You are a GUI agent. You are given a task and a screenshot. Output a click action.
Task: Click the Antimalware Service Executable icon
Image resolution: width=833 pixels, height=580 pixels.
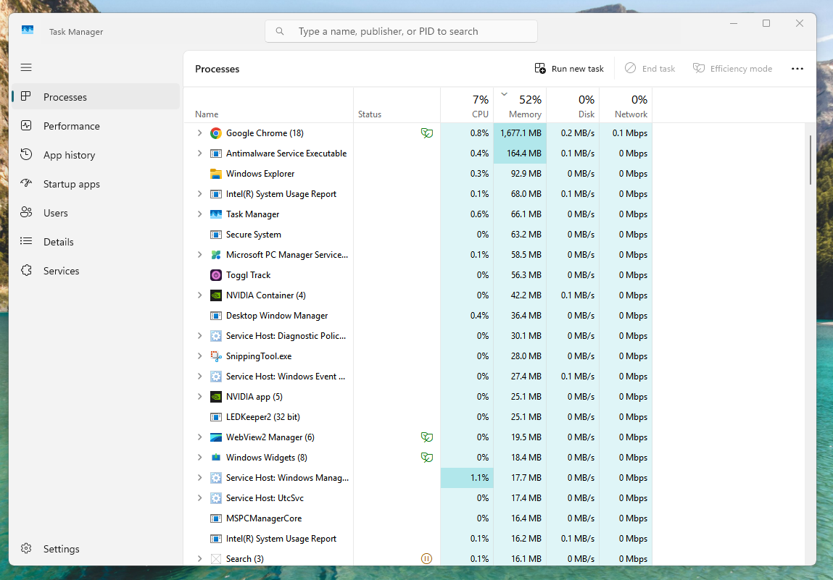[x=216, y=154]
